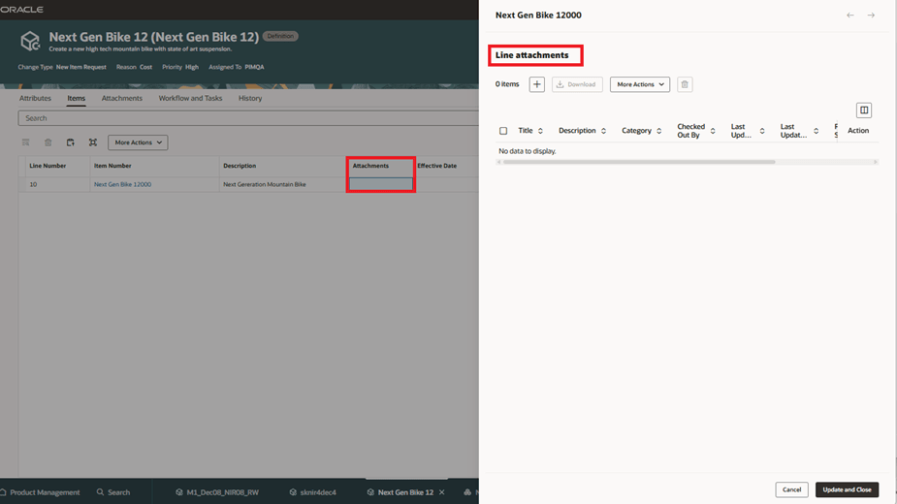This screenshot has height=504, width=897.
Task: Click Effective Date column header
Action: 436,166
